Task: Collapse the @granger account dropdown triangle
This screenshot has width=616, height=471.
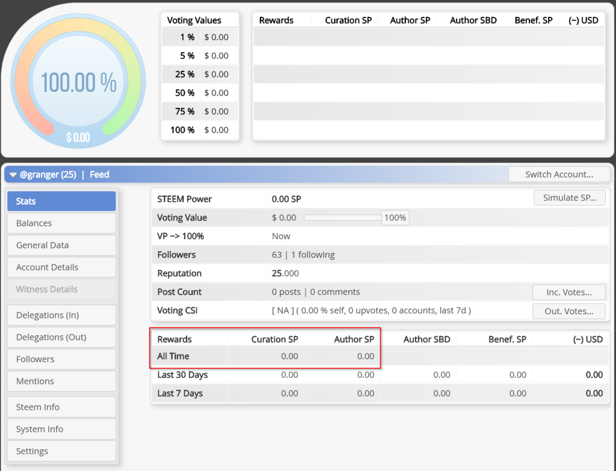Action: (x=13, y=175)
